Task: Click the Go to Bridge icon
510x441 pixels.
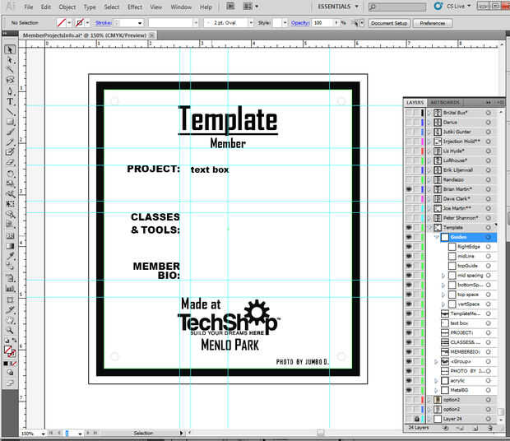Action: tap(230, 7)
